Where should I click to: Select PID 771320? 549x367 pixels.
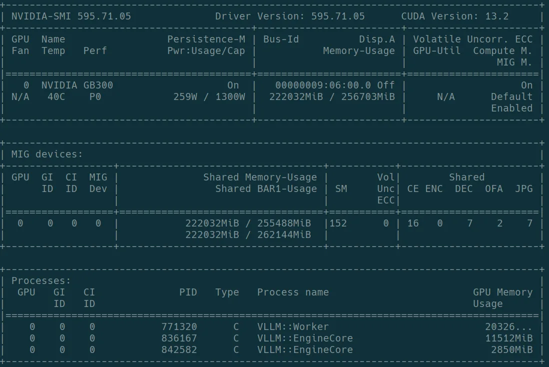[x=179, y=326]
